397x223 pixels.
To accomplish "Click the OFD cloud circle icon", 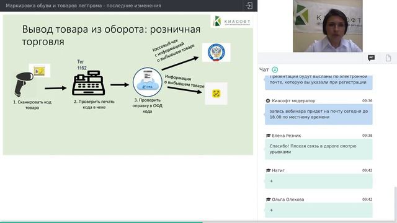I will 148,82.
